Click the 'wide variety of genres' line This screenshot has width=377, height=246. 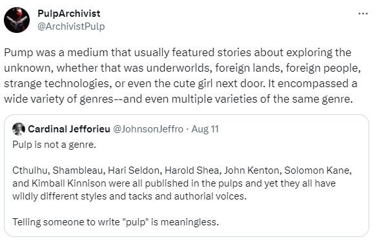(x=178, y=99)
